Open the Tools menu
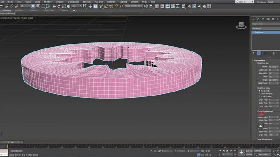This screenshot has width=280, height=157. pos(10,2)
